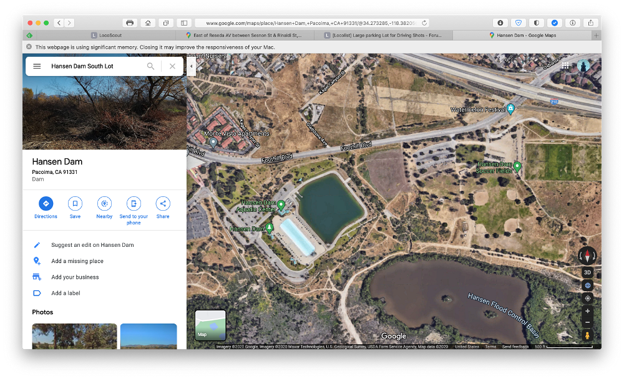Viewport: 624px width, 379px height.
Task: Open the Google Maps hamburger menu
Action: pos(37,66)
